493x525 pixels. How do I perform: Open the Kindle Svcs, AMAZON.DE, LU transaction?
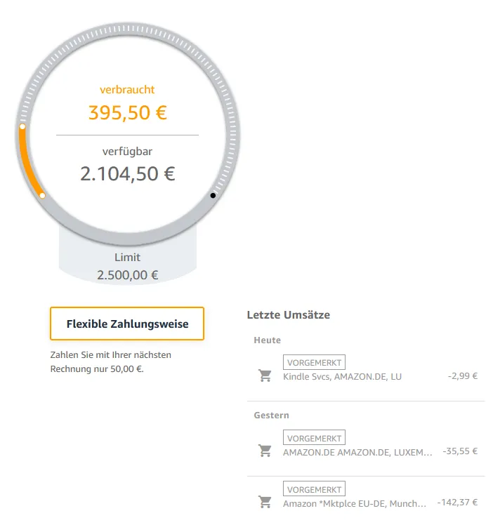click(x=342, y=377)
